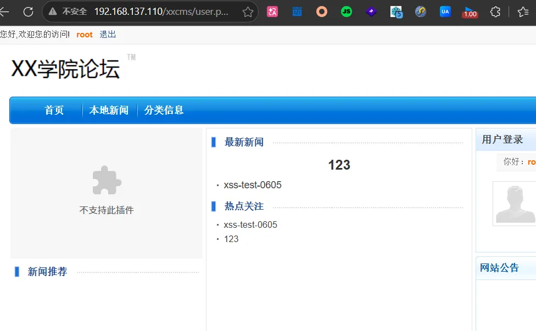Click the browser back arrow

coord(4,12)
